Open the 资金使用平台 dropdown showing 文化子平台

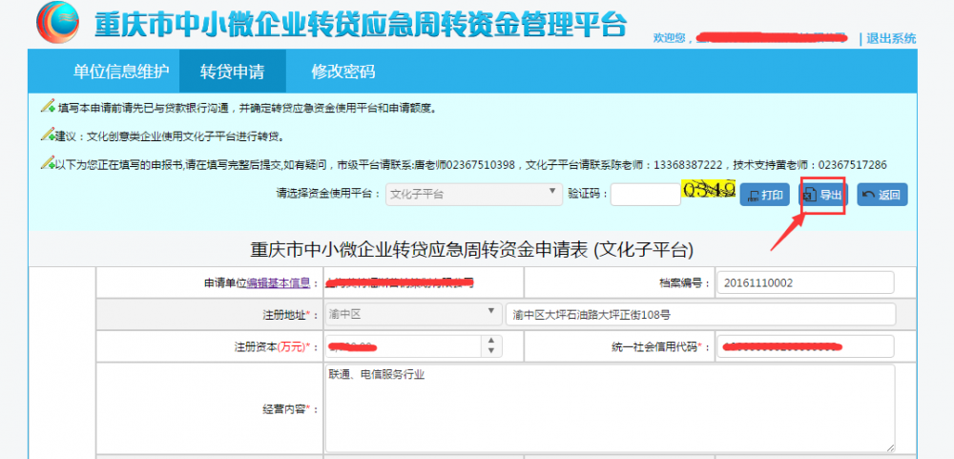(474, 194)
